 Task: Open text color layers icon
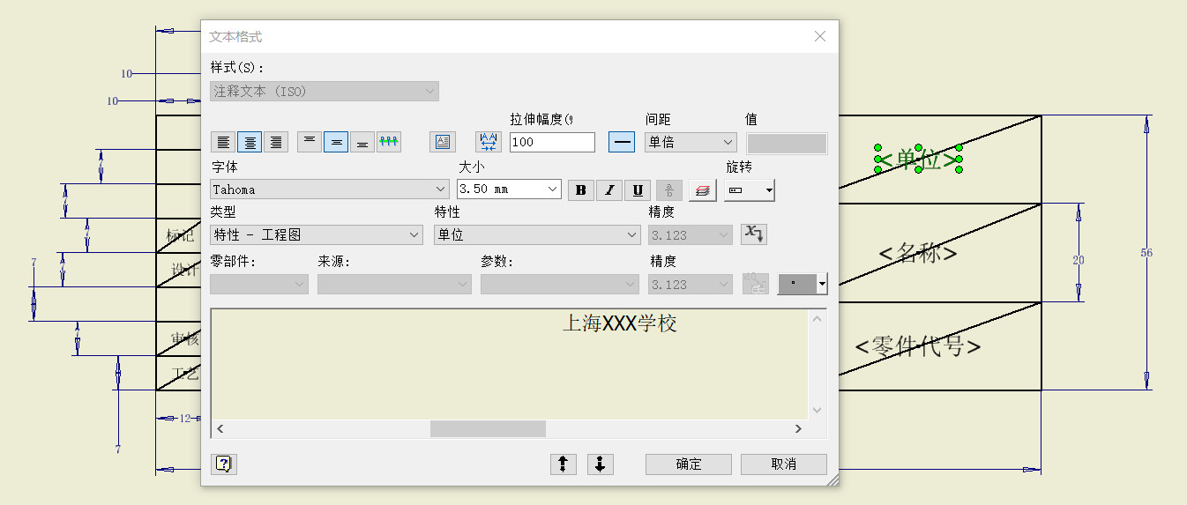[x=703, y=189]
